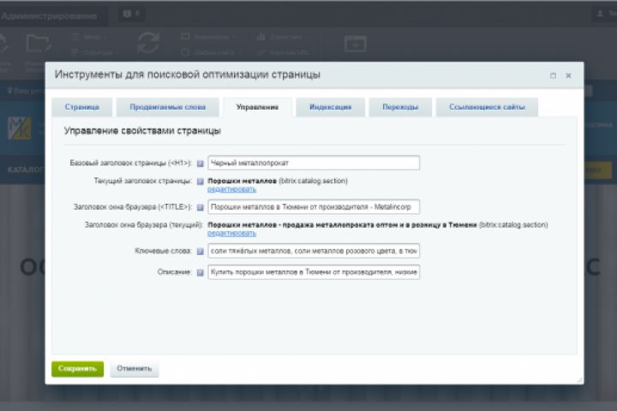The height and width of the screenshot is (411, 617).
Task: Click the Описание input field
Action: click(x=314, y=272)
